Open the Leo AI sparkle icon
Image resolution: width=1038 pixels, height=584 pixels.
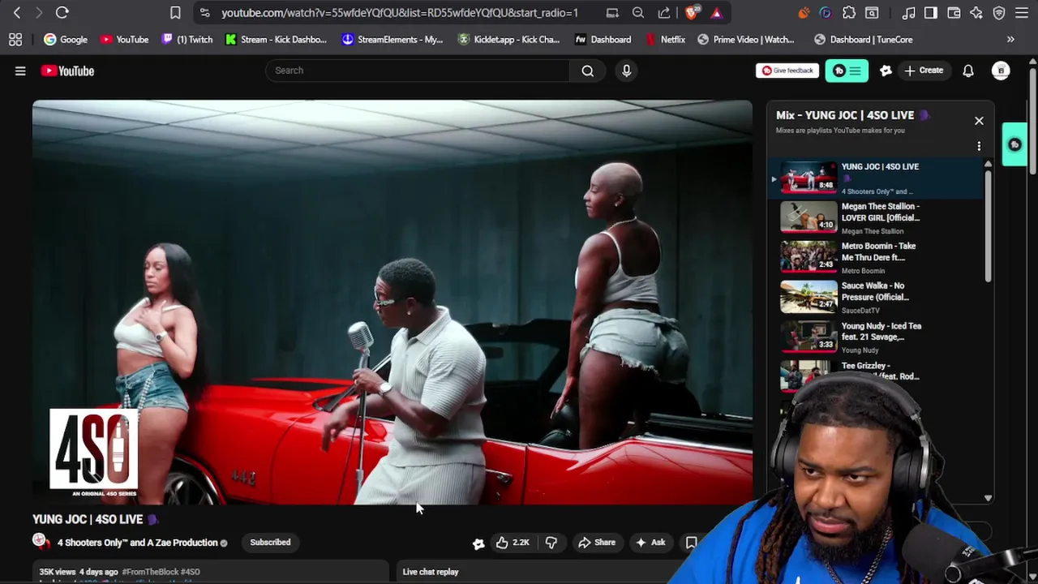click(x=976, y=13)
